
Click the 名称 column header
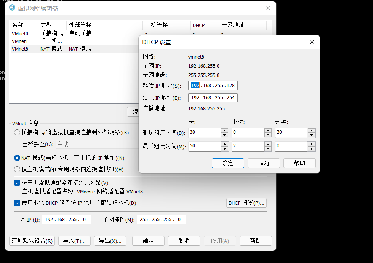pos(24,25)
